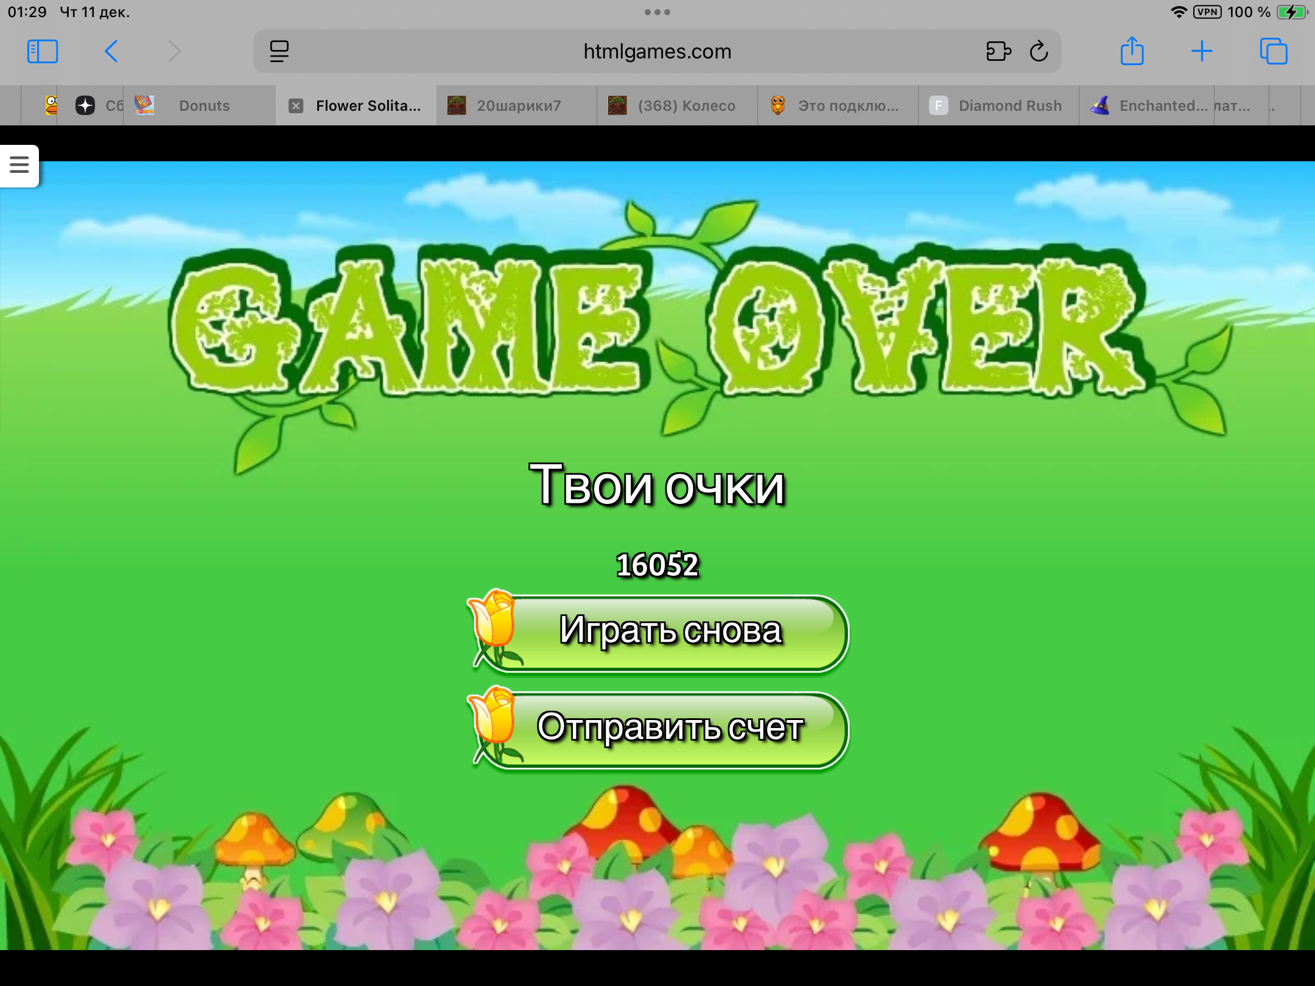Viewport: 1315px width, 986px height.
Task: Open the page settings reader menu icon
Action: [x=279, y=52]
